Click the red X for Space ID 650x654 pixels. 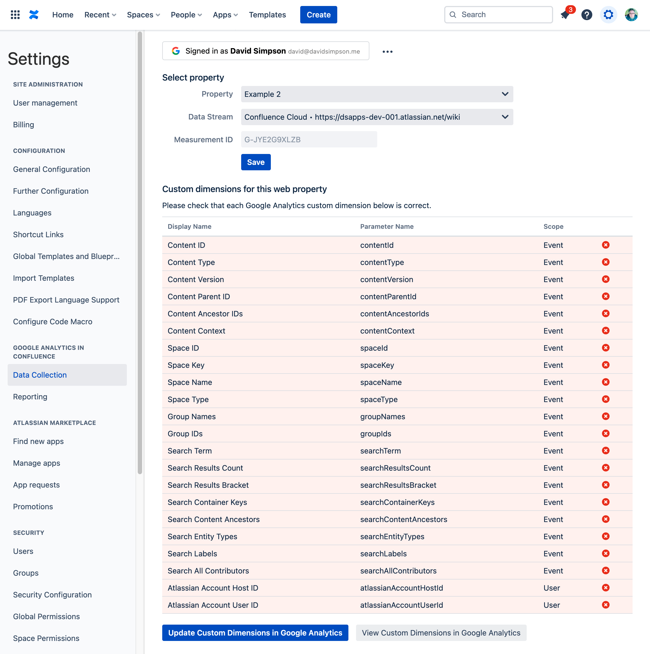(606, 348)
